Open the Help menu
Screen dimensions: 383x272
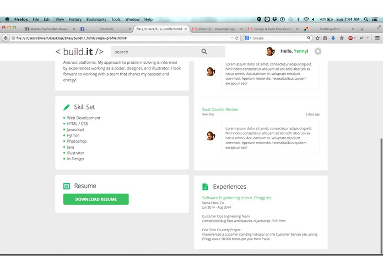[148, 19]
